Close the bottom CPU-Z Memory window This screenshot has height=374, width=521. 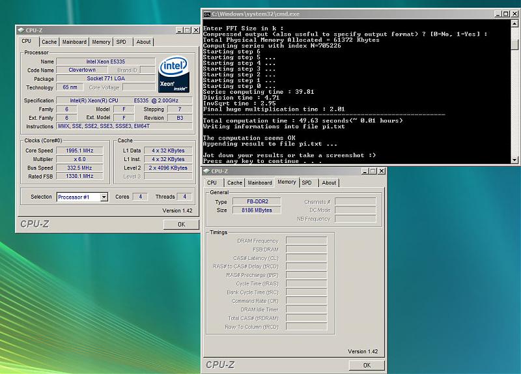point(382,171)
